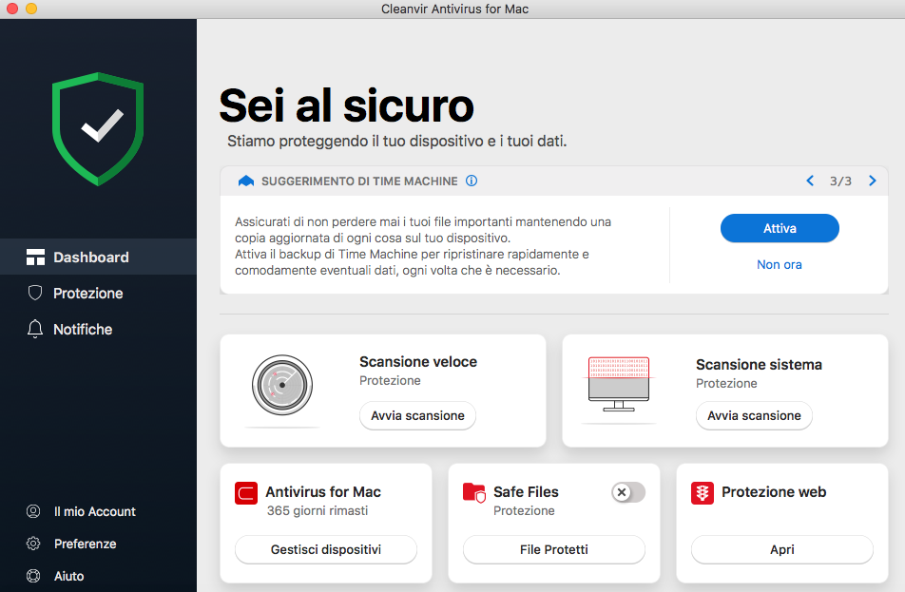Click the 3/3 suggestion counter
Image resolution: width=905 pixels, height=592 pixels.
coord(841,181)
